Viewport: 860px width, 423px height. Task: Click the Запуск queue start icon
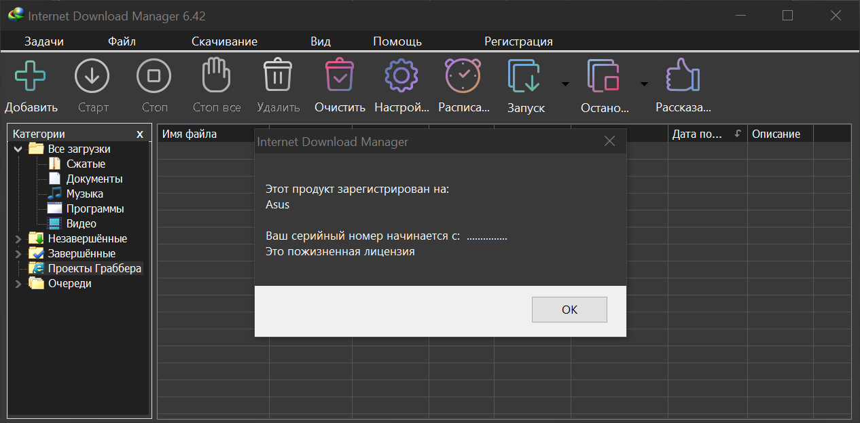(x=524, y=75)
